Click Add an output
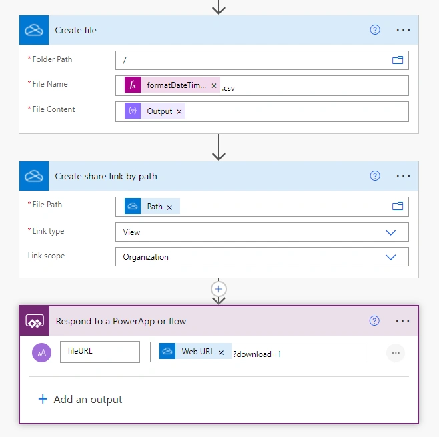 80,399
